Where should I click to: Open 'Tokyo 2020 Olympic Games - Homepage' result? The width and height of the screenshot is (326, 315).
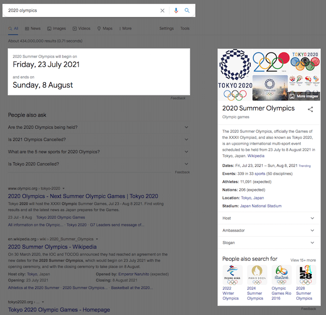tap(59, 310)
